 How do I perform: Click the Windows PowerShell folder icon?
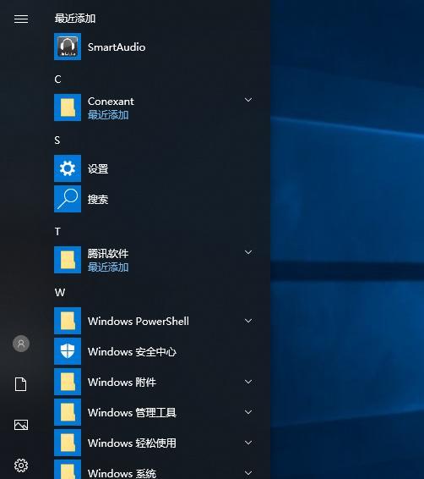tap(68, 321)
